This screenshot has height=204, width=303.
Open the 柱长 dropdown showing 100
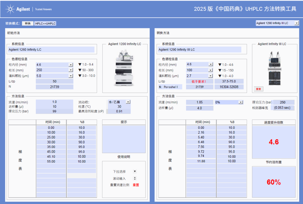coord(199,70)
